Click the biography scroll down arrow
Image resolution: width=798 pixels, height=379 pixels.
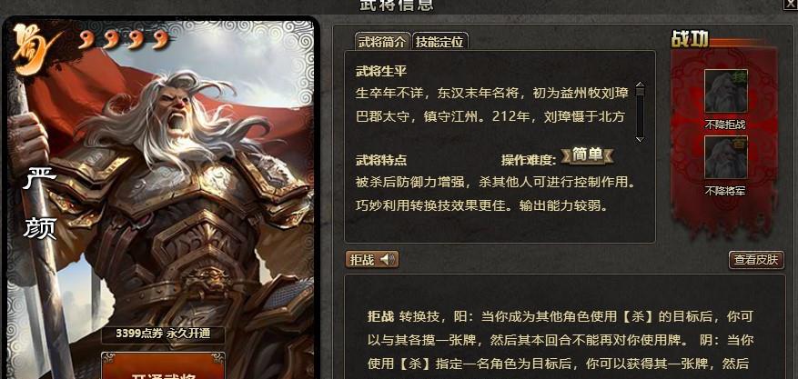pyautogui.click(x=640, y=139)
